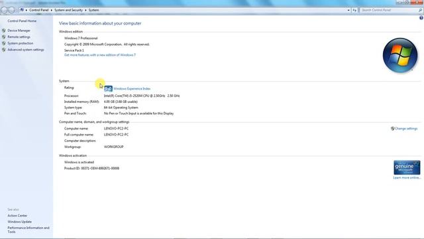The width and height of the screenshot is (424, 239).
Task: Click the copyright Microsoft Corporation text
Action: click(107, 44)
